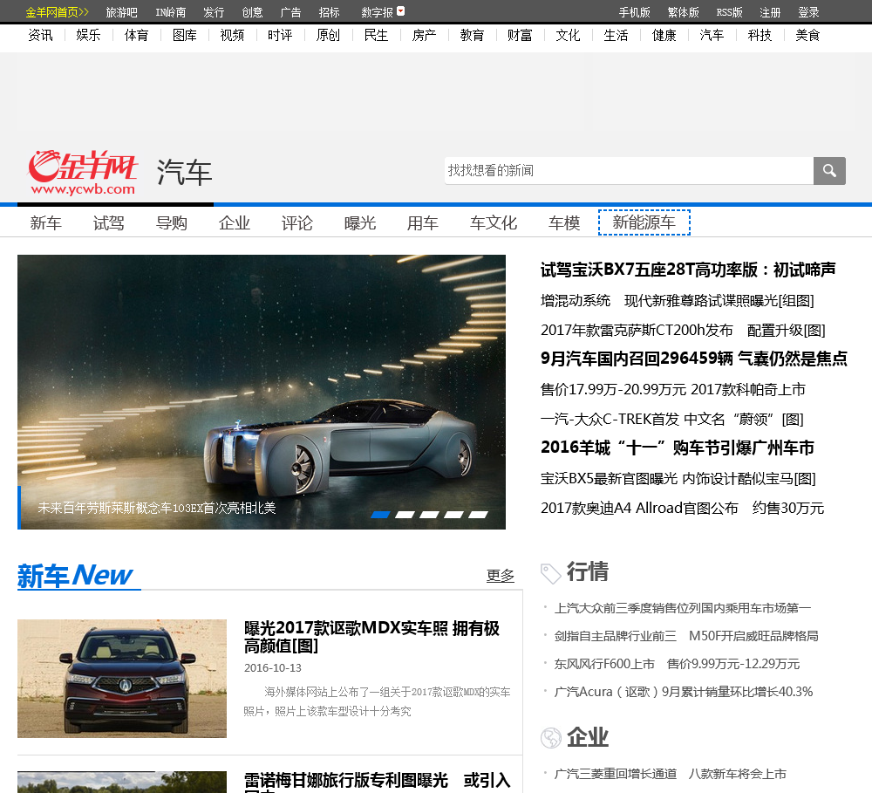The height and width of the screenshot is (793, 872).
Task: Open the 车文化 channel tab
Action: click(494, 223)
